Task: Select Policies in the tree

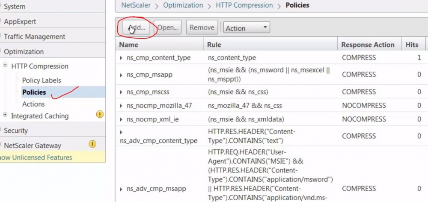Action: click(34, 92)
